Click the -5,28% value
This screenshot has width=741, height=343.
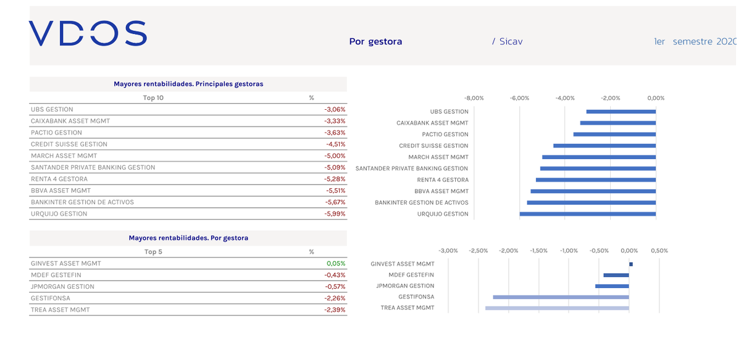coord(335,179)
